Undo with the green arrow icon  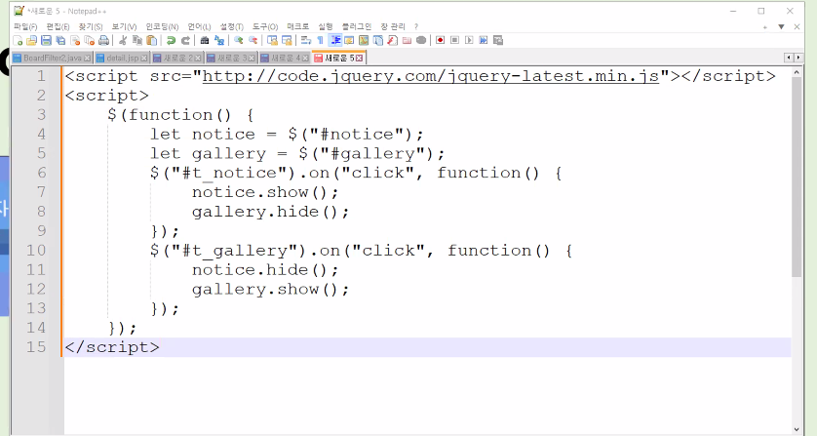tap(171, 40)
